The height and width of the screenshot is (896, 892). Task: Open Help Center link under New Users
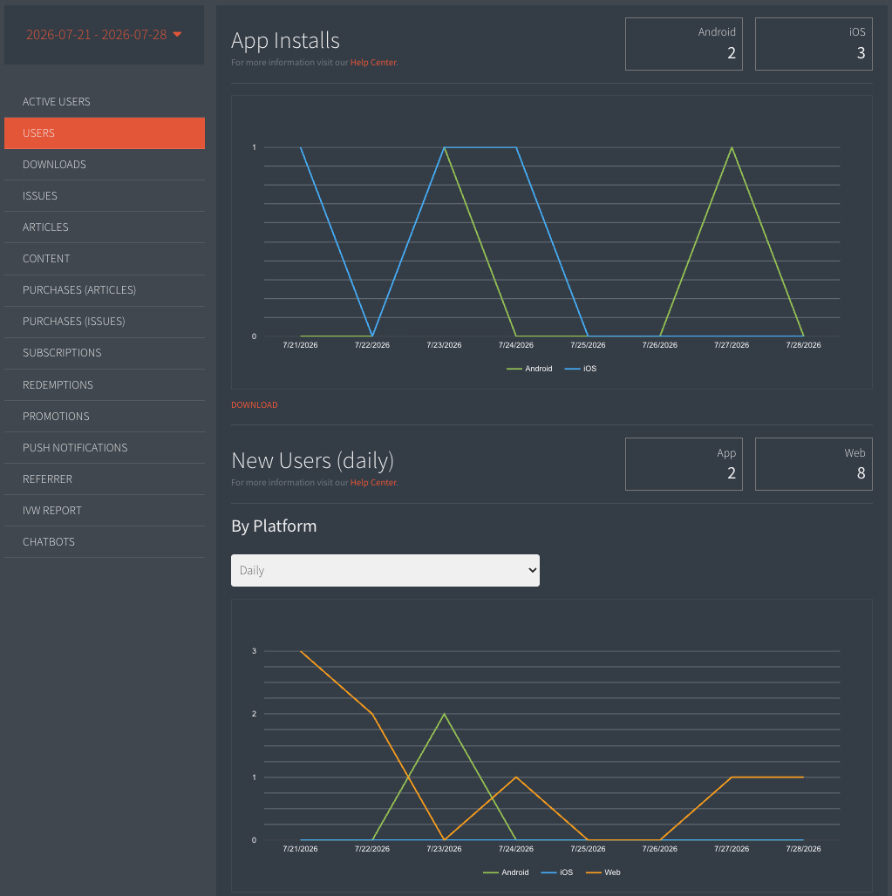pyautogui.click(x=373, y=482)
